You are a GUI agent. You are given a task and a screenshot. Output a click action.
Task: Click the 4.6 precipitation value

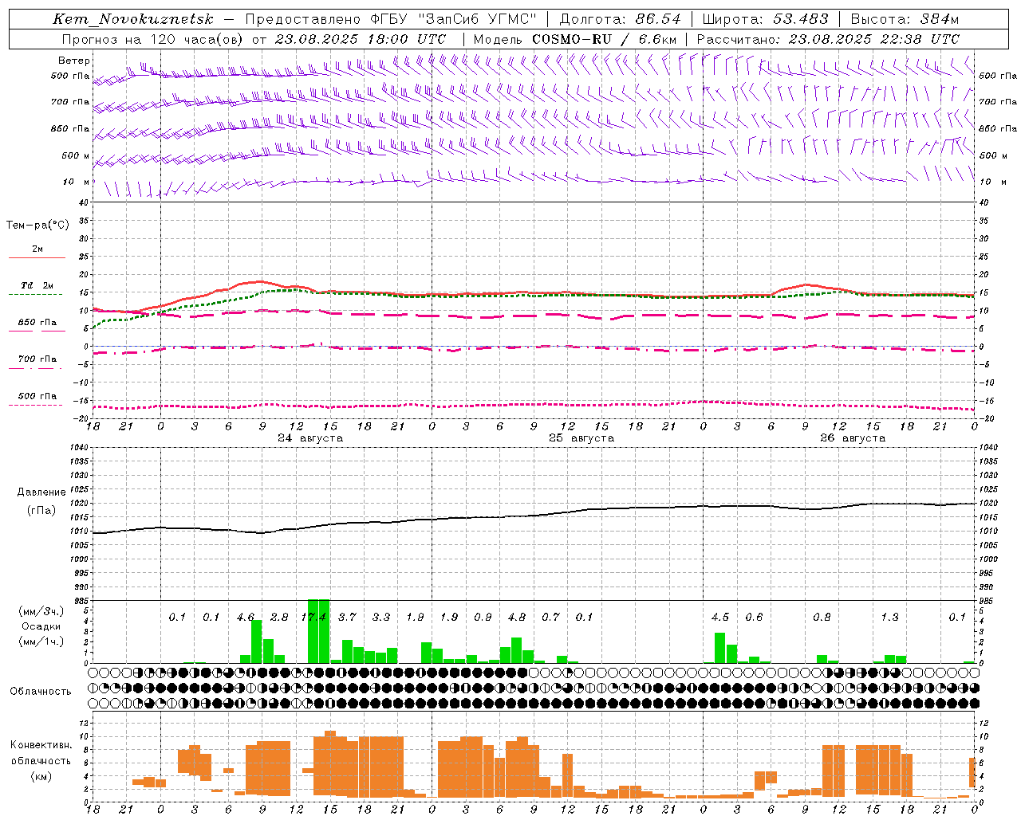[246, 617]
